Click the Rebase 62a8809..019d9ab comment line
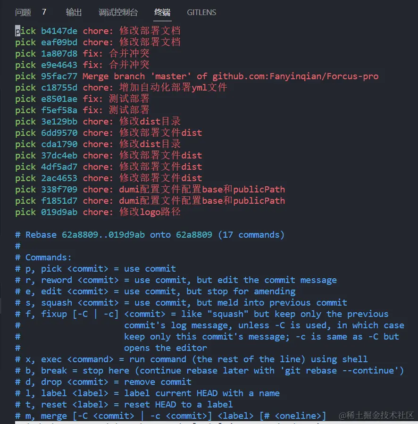The image size is (418, 424). pos(150,235)
